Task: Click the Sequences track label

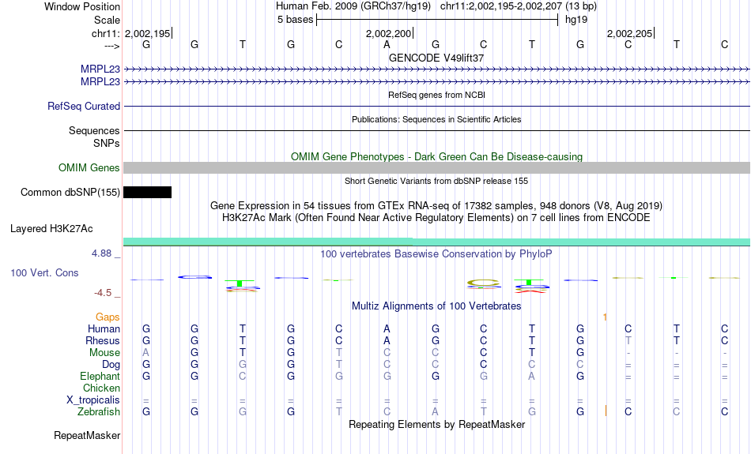Action: pyautogui.click(x=94, y=130)
